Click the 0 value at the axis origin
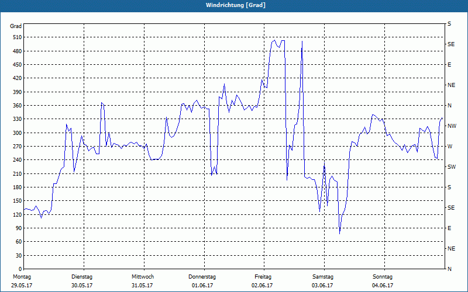 (x=20, y=269)
